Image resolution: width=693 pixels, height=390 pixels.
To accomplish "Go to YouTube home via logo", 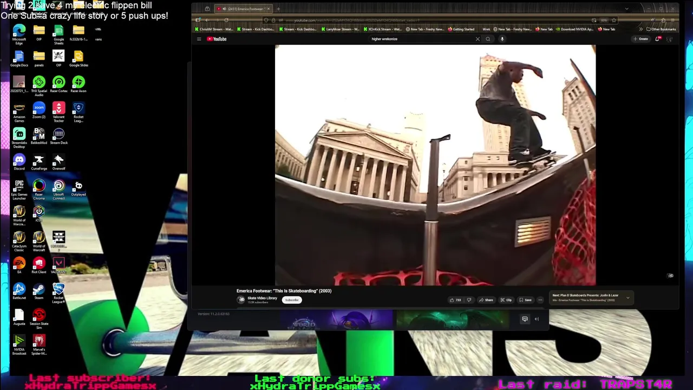I will [x=217, y=39].
